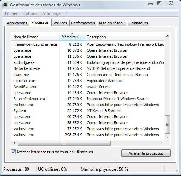This screenshot has width=181, height=176.
Task: Click the horizontal scrollbar left arrow
Action: (14, 143)
